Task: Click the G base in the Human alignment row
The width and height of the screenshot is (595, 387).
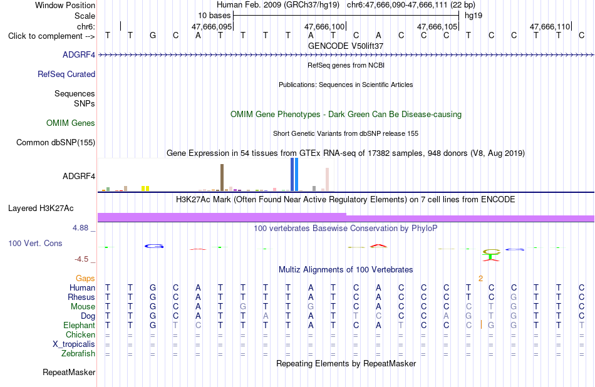Action: [153, 287]
